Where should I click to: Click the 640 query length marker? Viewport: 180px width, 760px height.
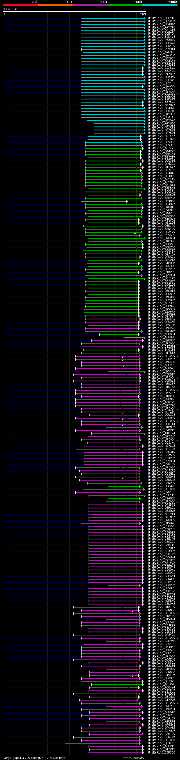click(x=142, y=14)
